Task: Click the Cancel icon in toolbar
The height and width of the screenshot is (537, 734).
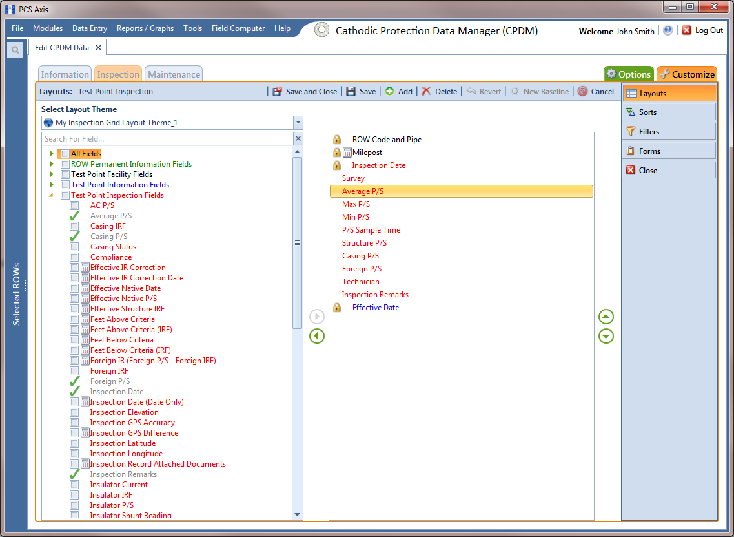Action: [582, 91]
